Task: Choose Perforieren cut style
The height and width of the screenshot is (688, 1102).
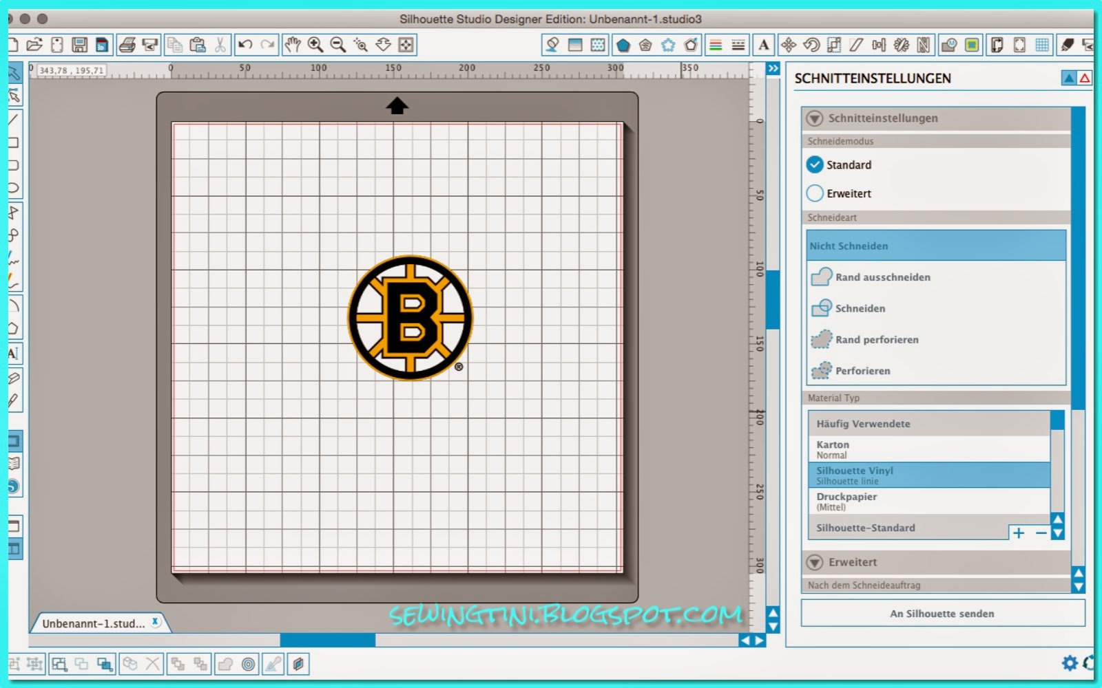Action: pos(936,370)
